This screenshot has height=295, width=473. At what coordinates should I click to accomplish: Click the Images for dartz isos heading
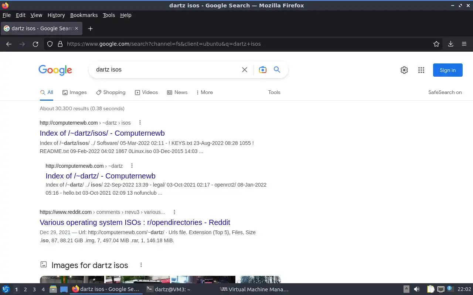click(x=90, y=265)
